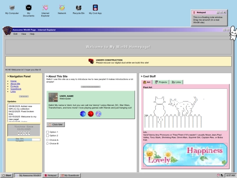Click the purple swirl orb icon

(x=99, y=114)
